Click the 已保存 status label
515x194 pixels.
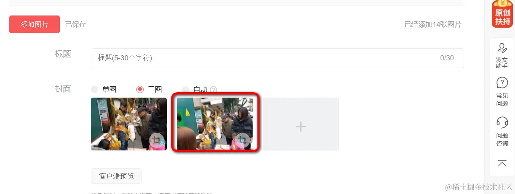[x=76, y=24]
